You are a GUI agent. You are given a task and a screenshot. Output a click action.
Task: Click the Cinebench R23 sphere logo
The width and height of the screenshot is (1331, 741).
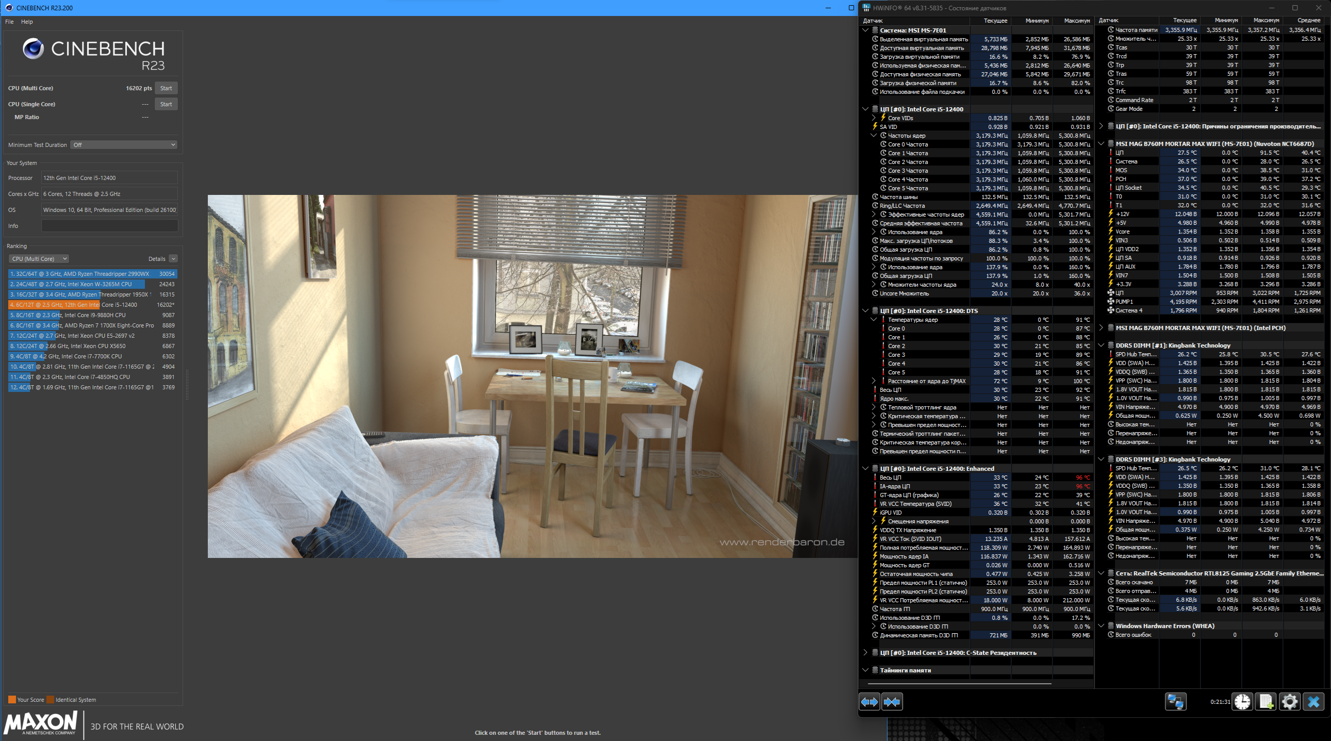[33, 48]
